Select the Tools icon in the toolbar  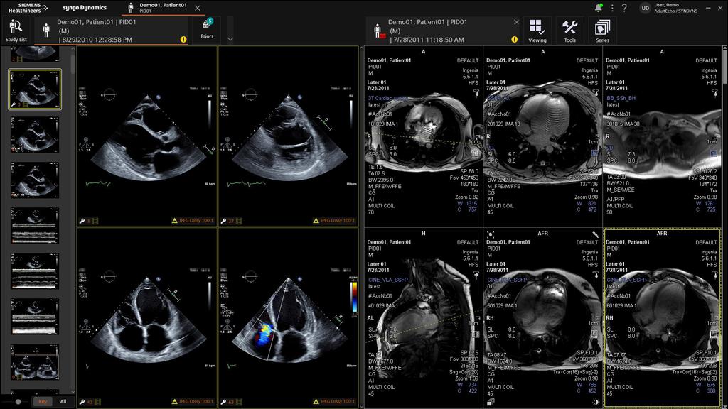point(568,28)
